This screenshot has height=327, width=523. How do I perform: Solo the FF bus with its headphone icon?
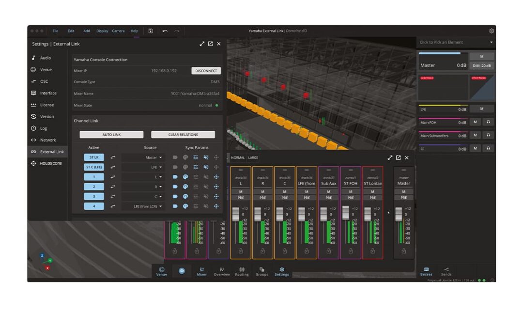[488, 148]
